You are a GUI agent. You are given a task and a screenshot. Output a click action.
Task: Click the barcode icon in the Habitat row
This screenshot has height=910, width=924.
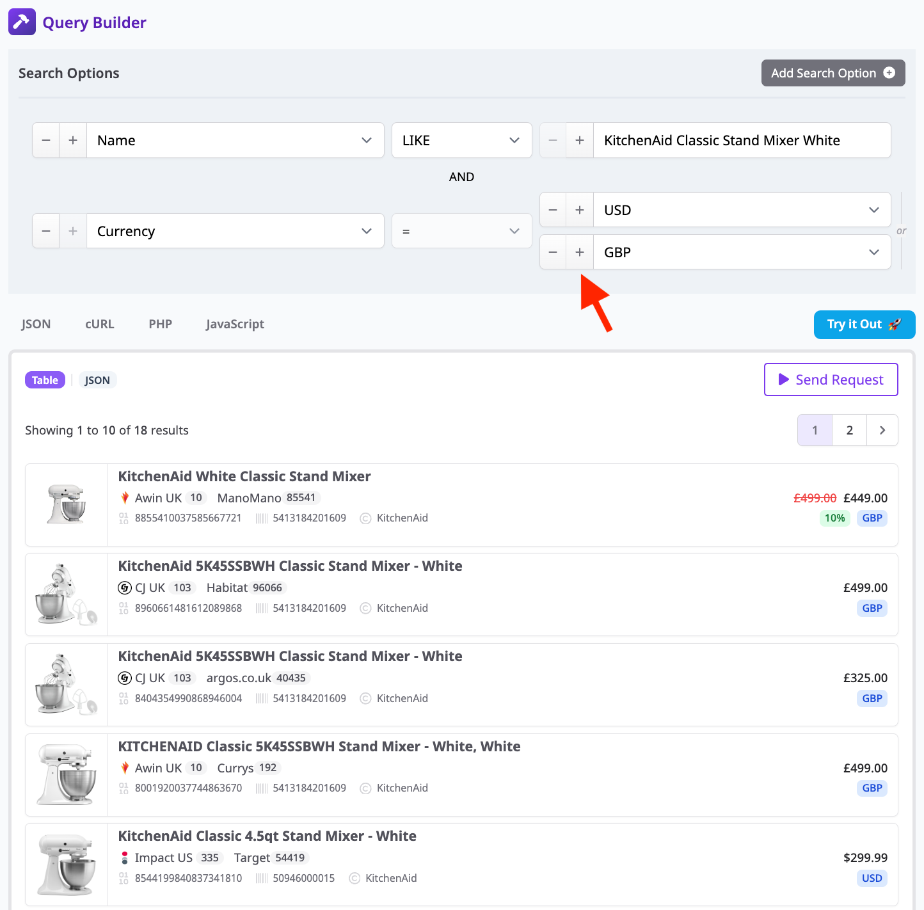click(x=262, y=608)
